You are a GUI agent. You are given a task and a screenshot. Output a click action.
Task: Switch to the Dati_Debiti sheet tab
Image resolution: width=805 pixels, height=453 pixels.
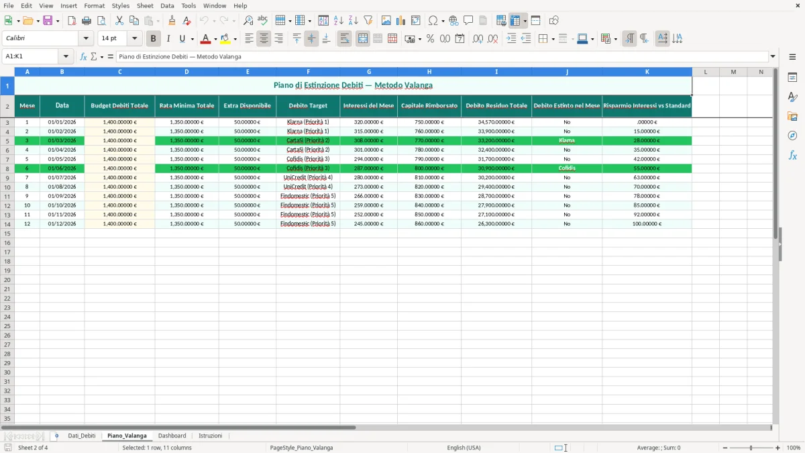pyautogui.click(x=82, y=436)
